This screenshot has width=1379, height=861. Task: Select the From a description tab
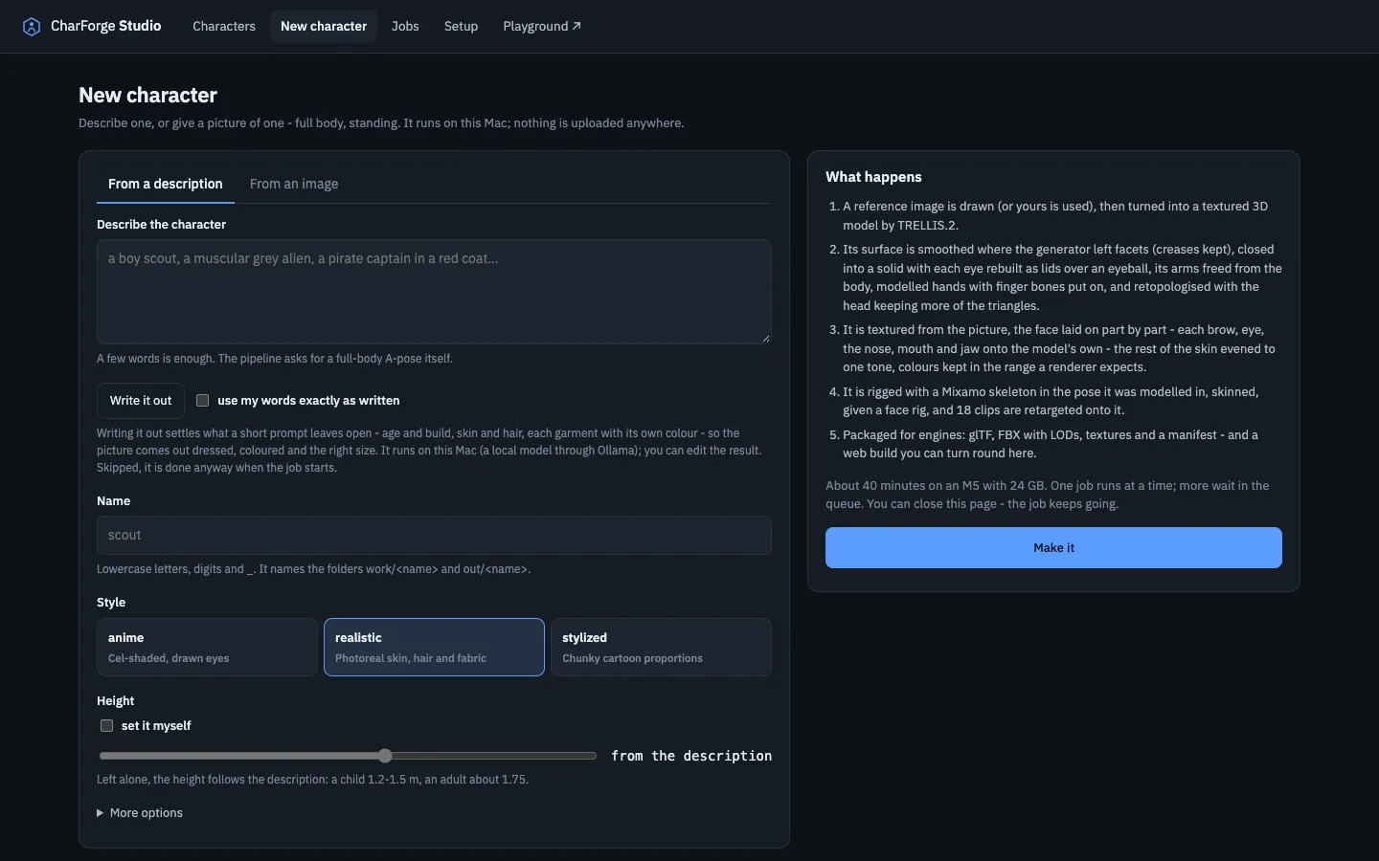click(x=166, y=184)
